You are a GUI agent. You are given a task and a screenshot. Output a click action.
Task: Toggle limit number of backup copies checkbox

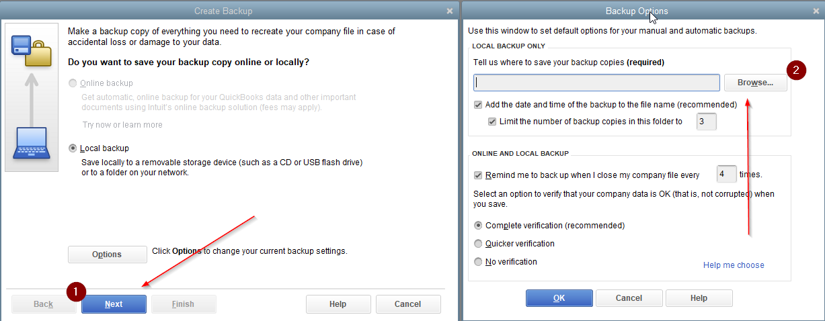coord(492,122)
